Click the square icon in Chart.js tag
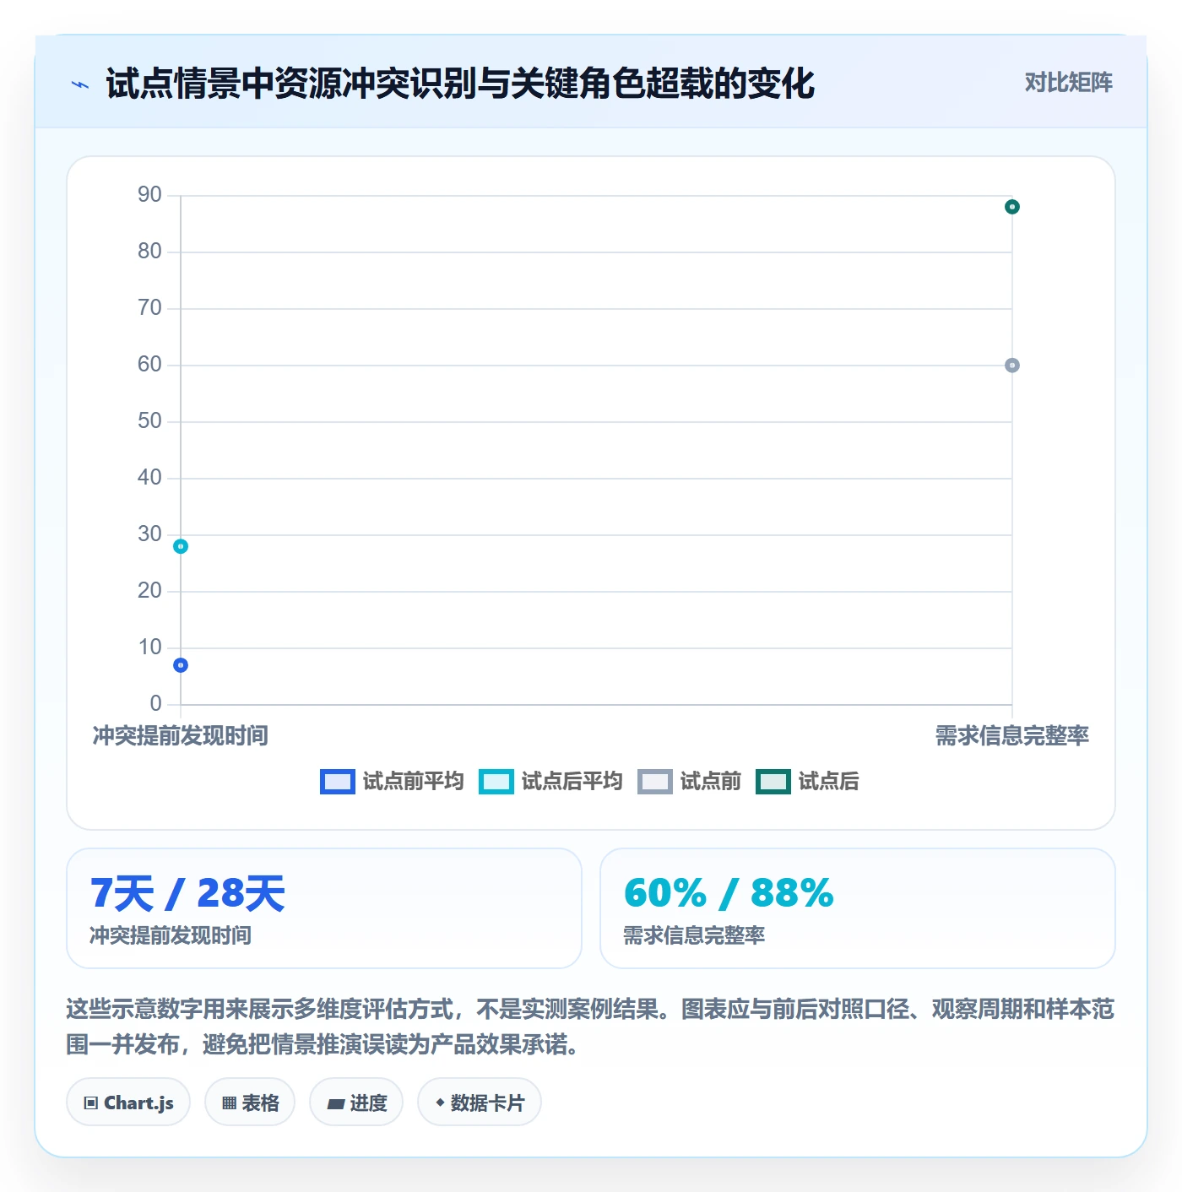 pos(91,1103)
